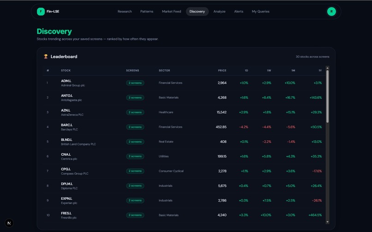Viewport: 372px width, 232px height.
Task: Click 2 screens badge for EXPN.L
Action: [x=135, y=201]
